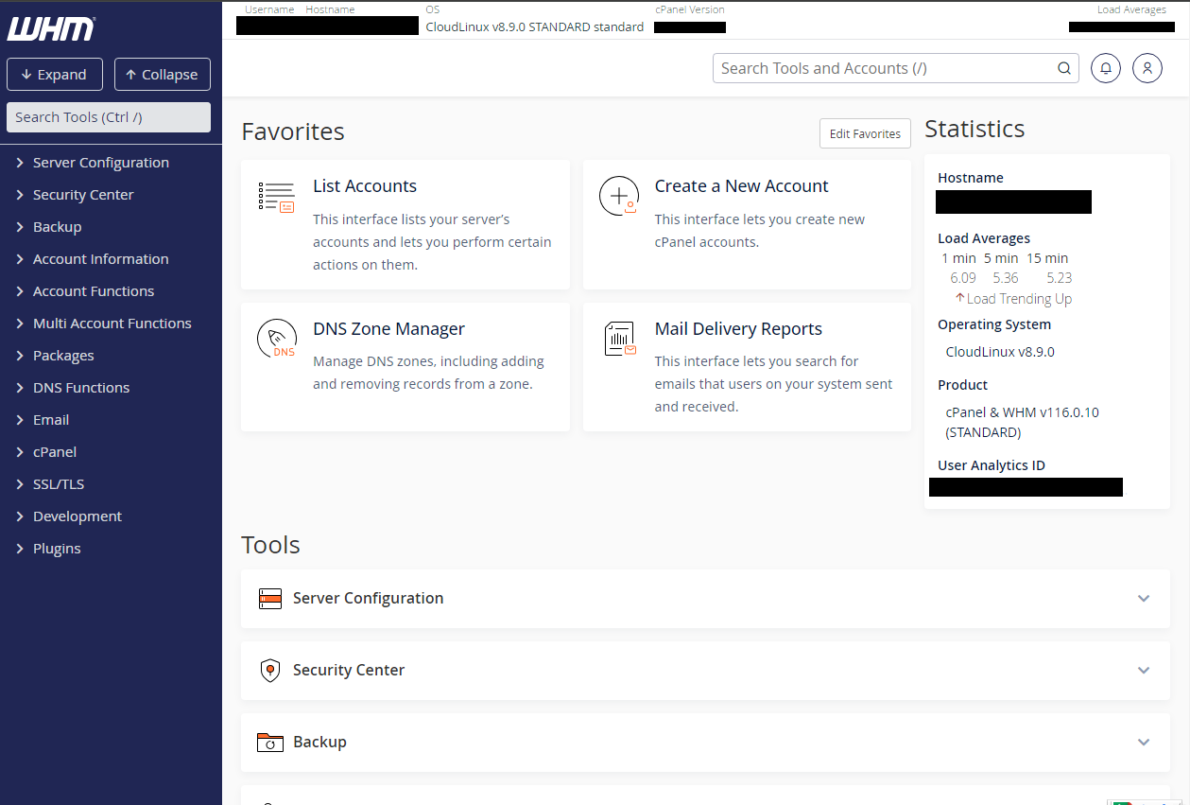Open Development in the sidebar
The height and width of the screenshot is (805, 1190).
tap(78, 516)
